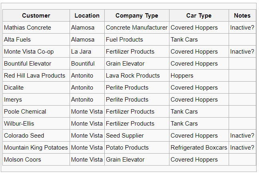Click the Molson Coors customer cell
259x174 pixels.
point(36,160)
